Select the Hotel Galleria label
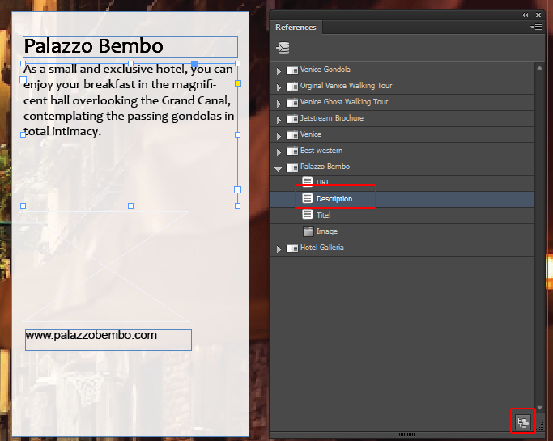The image size is (553, 441). [x=321, y=248]
